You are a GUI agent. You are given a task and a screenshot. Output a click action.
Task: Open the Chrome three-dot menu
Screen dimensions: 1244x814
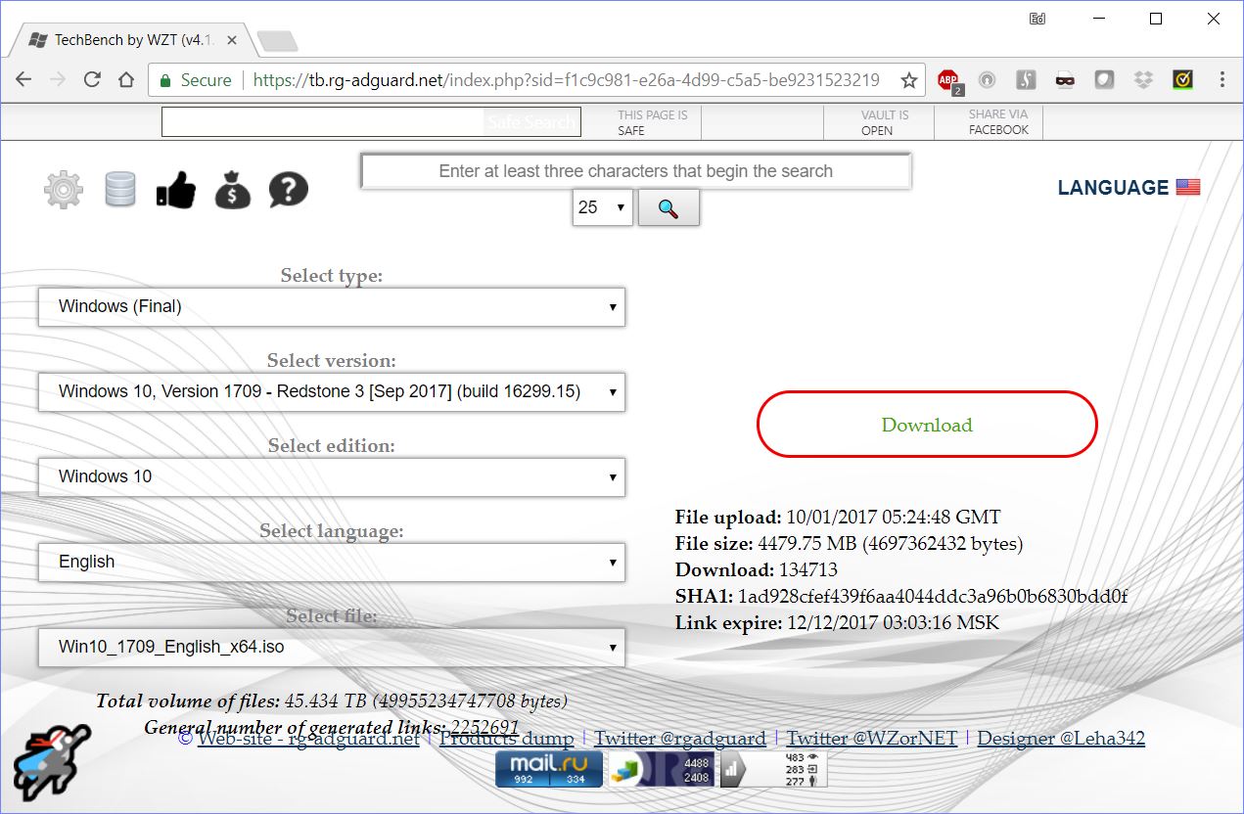click(1222, 80)
